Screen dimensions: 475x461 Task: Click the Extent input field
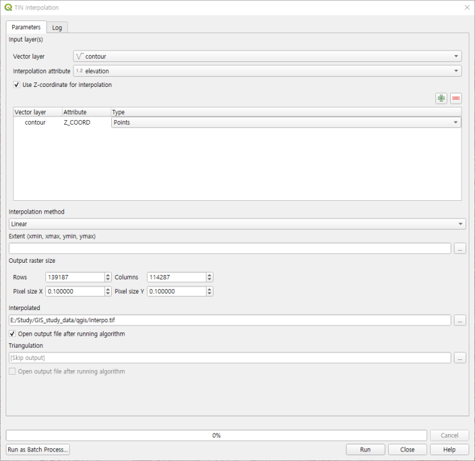pos(230,248)
